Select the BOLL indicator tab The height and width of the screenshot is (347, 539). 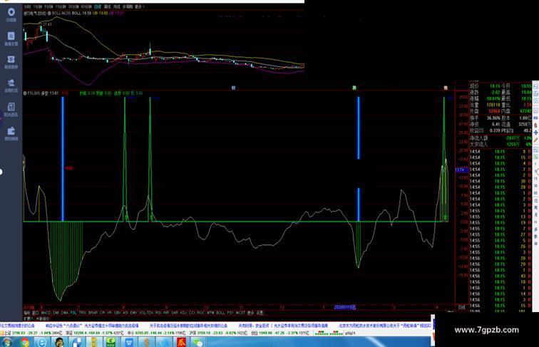[221, 313]
